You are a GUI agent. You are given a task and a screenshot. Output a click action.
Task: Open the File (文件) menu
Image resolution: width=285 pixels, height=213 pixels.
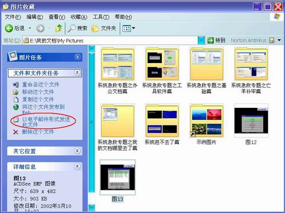coord(13,17)
